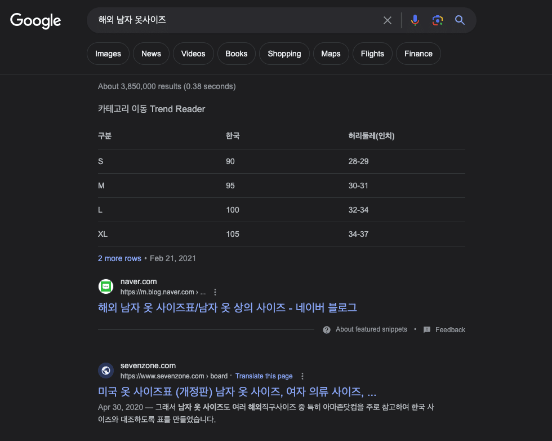Screen dimensions: 552x441
Task: Click inside the search input field
Action: (236, 20)
